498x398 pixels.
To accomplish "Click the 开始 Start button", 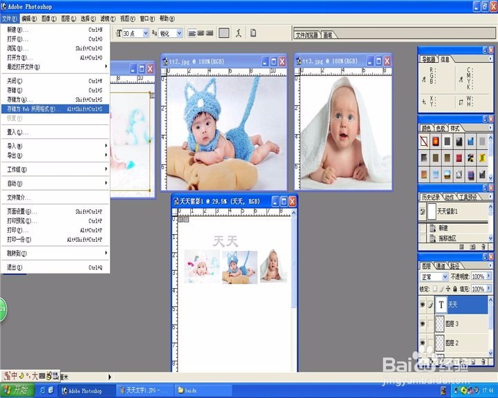I will coord(17,390).
